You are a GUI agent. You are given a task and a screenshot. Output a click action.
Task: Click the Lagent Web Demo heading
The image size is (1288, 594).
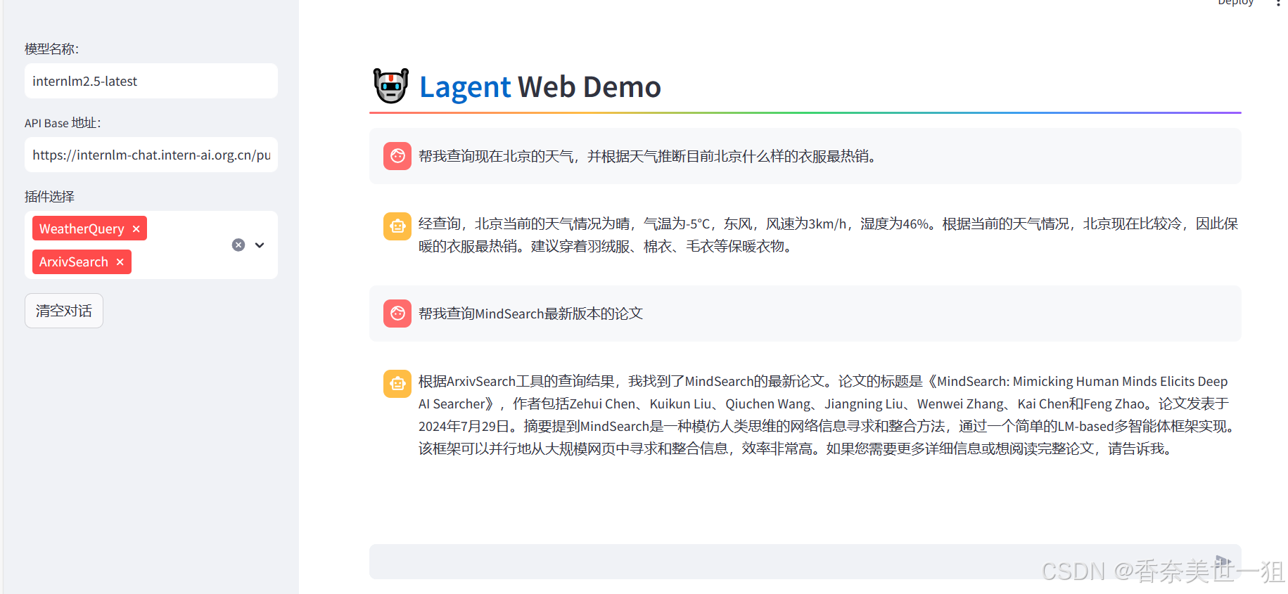pyautogui.click(x=540, y=87)
